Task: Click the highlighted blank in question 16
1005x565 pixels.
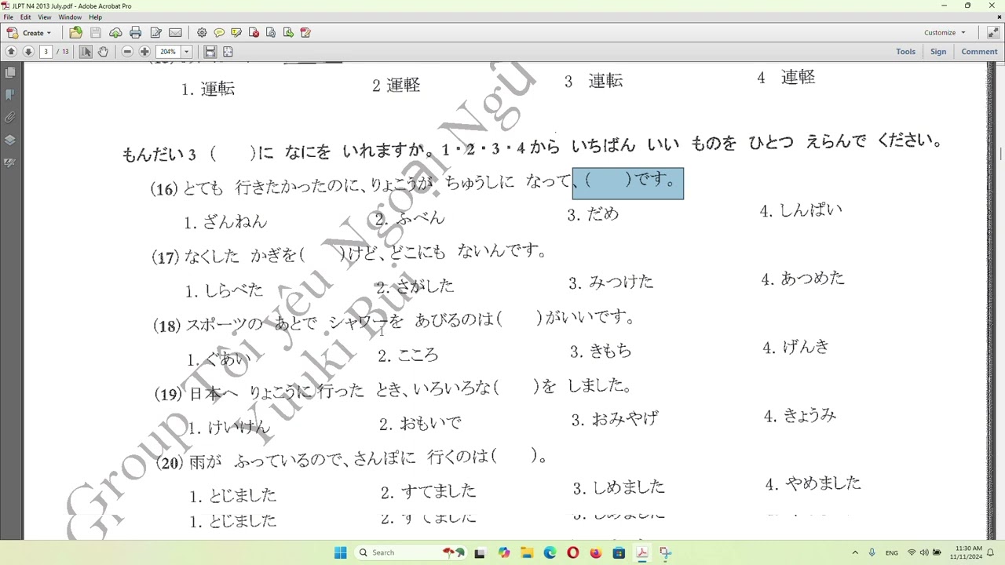Action: point(628,184)
